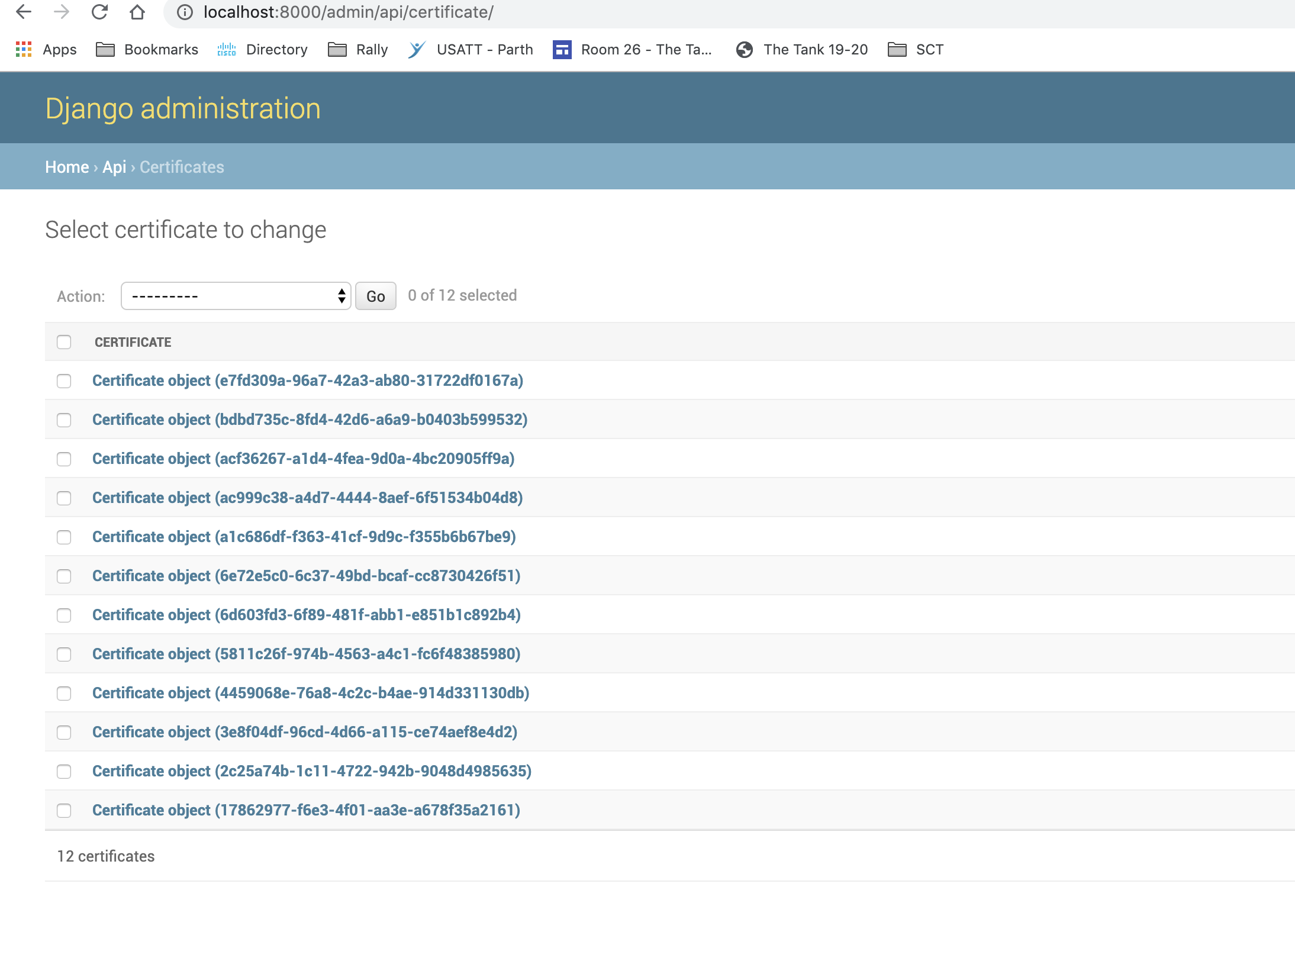Click the 'Select certificate to change' heading
Viewport: 1295px width, 961px height.
pos(186,230)
